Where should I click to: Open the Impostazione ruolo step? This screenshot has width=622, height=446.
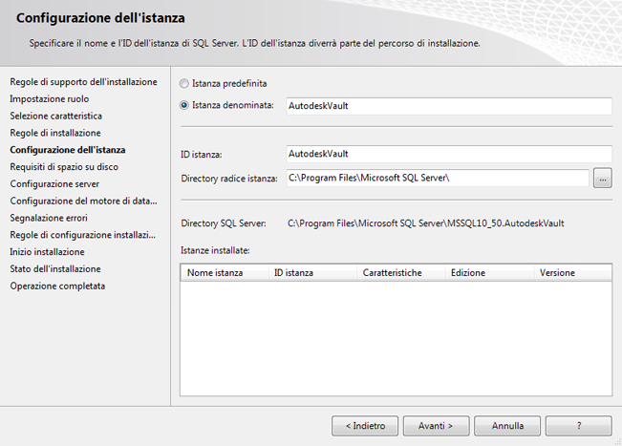49,98
